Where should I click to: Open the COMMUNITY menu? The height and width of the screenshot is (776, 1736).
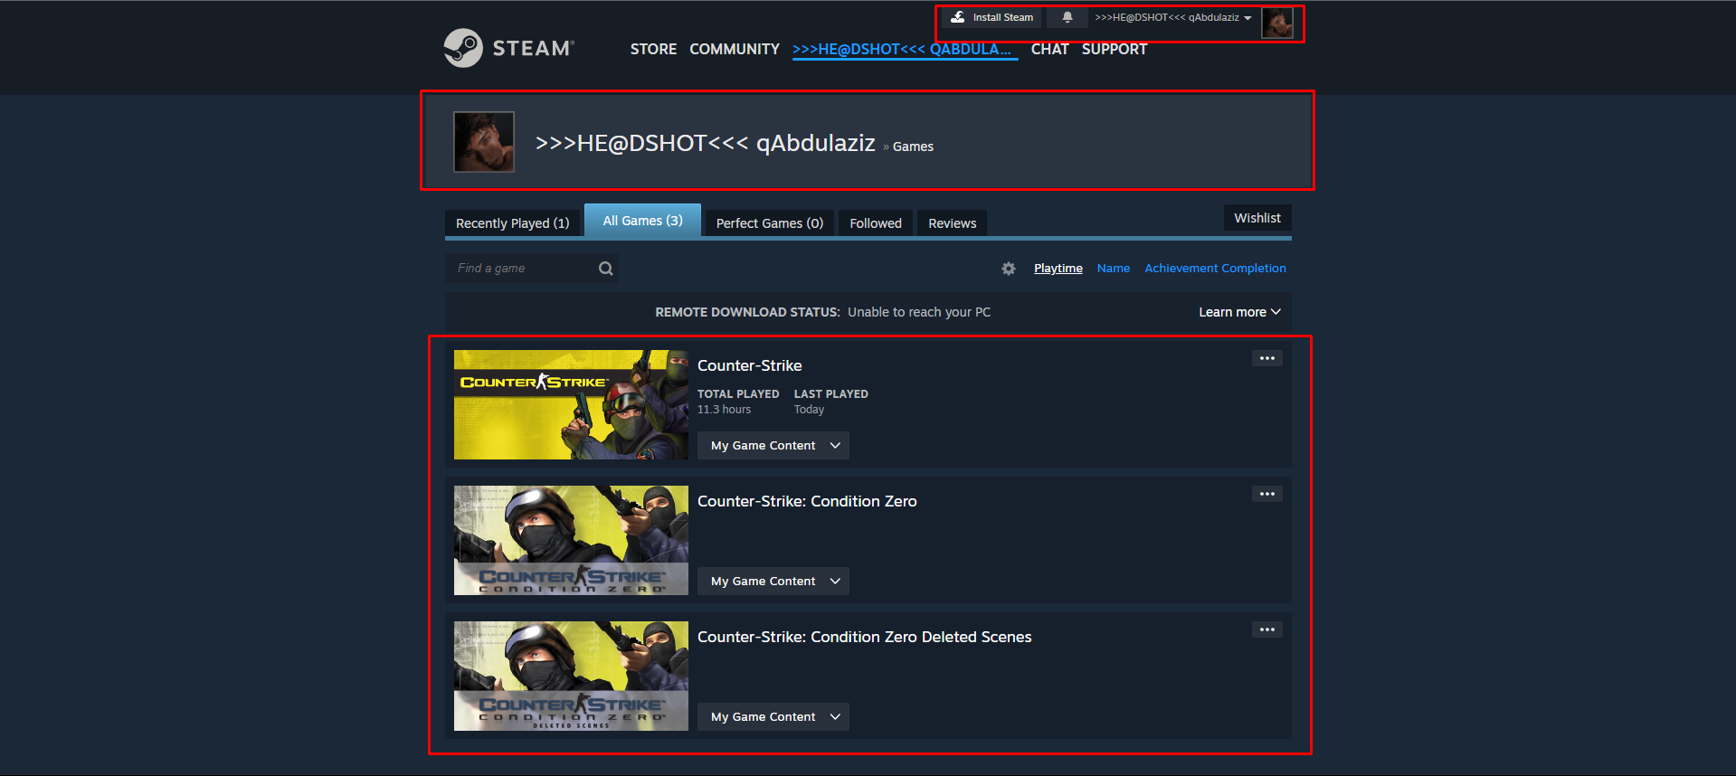pos(735,49)
